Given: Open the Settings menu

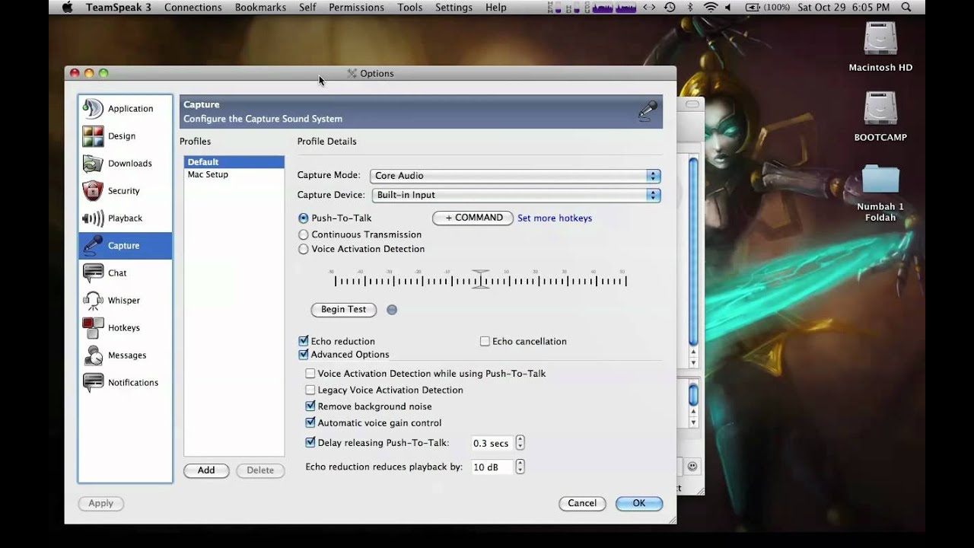Looking at the screenshot, I should click(x=454, y=7).
